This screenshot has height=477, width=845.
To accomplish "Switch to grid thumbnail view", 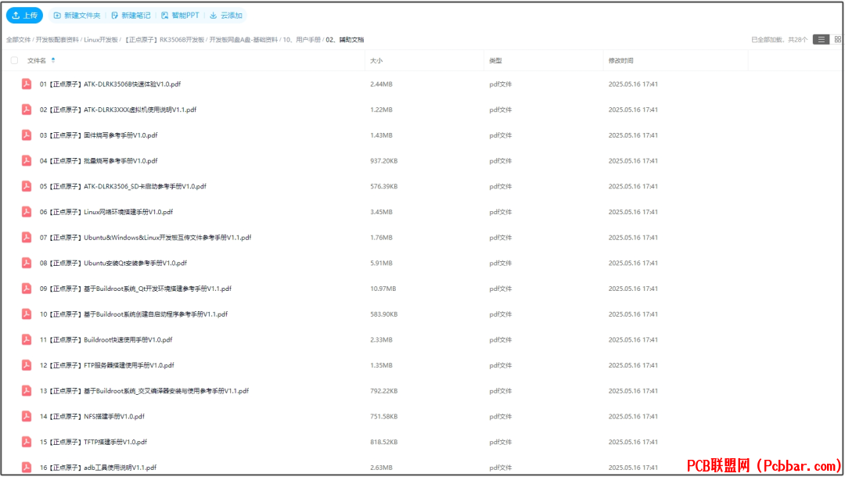I will [837, 39].
